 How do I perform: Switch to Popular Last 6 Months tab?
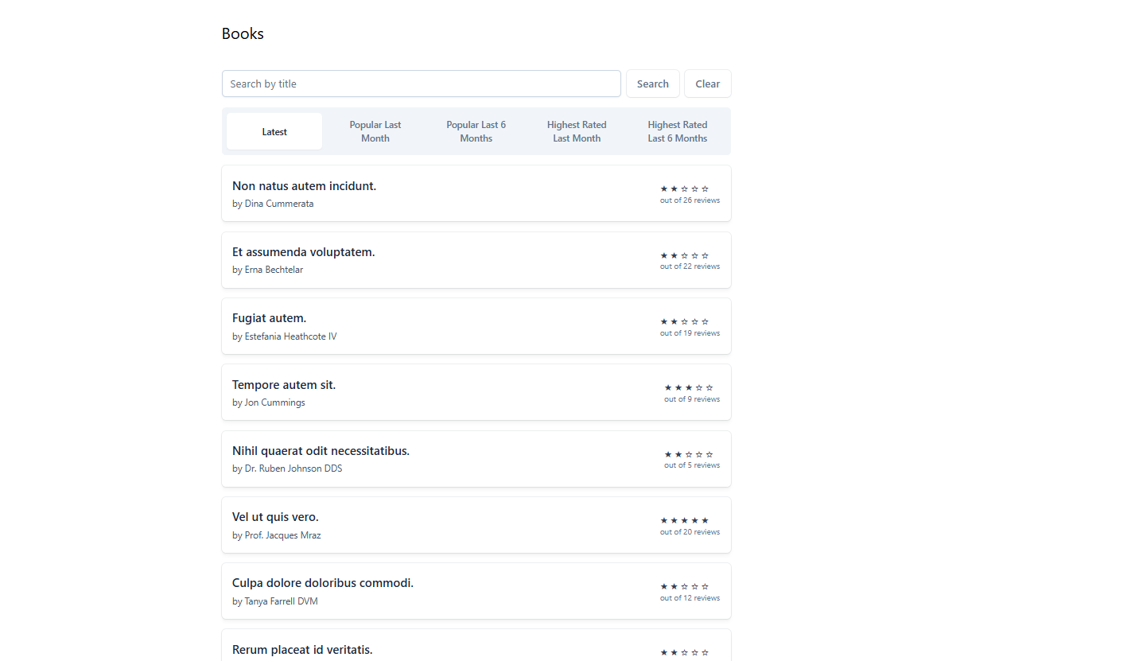pos(476,131)
